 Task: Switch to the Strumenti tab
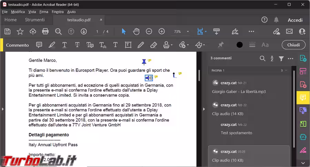coord(35,20)
